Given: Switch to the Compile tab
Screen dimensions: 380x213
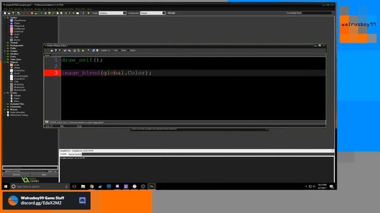Looking at the screenshot, I should click(64, 154).
